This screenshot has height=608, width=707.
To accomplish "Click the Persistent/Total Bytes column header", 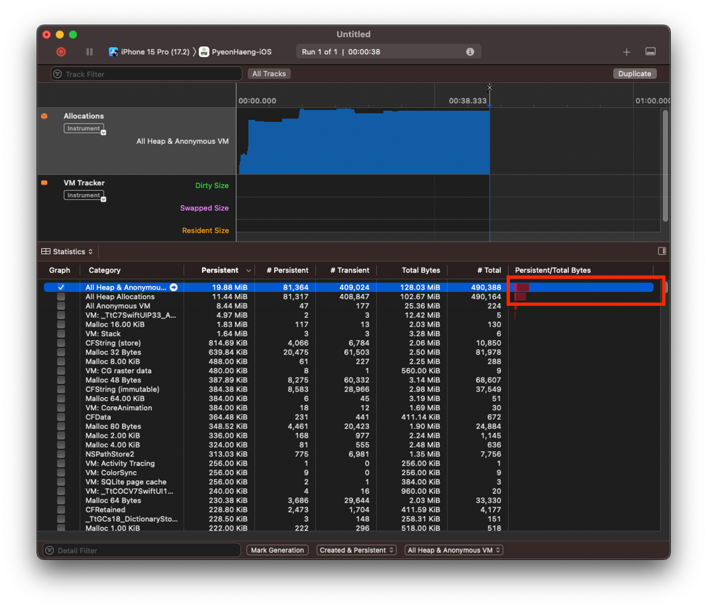I will (x=553, y=270).
